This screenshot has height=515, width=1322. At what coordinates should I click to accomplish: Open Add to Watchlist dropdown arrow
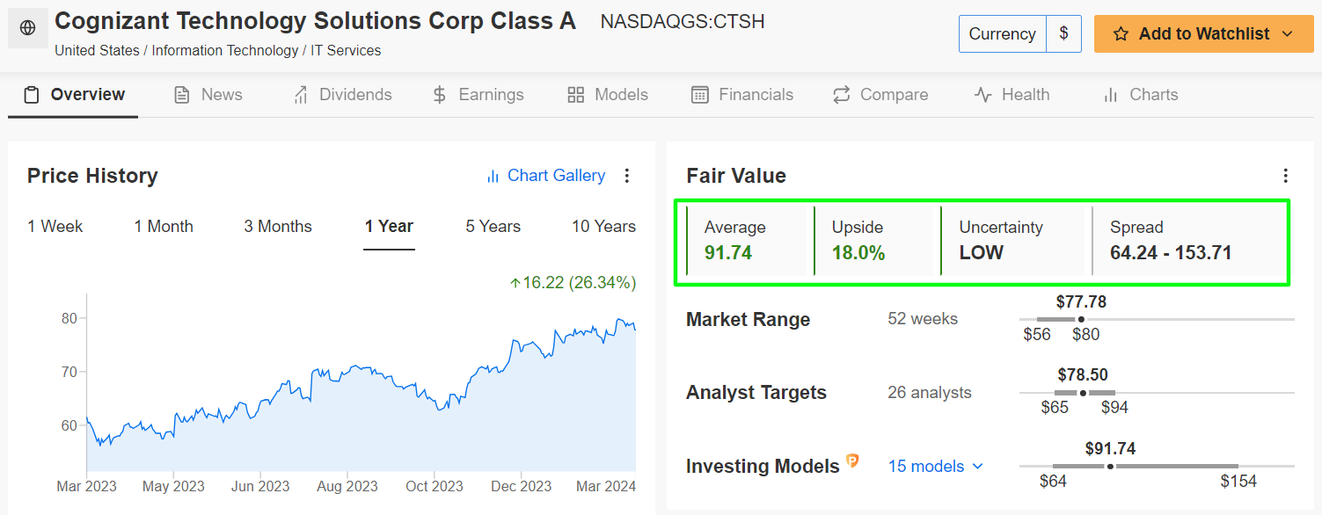1288,34
